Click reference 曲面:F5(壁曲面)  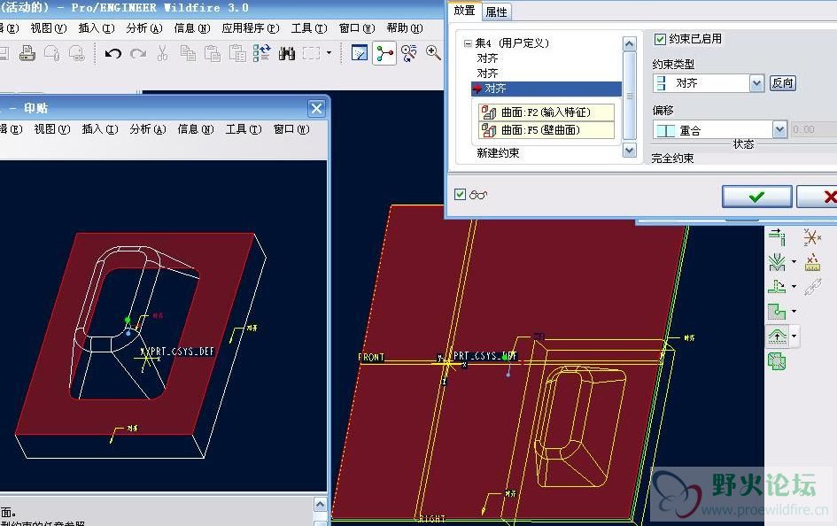[546, 129]
